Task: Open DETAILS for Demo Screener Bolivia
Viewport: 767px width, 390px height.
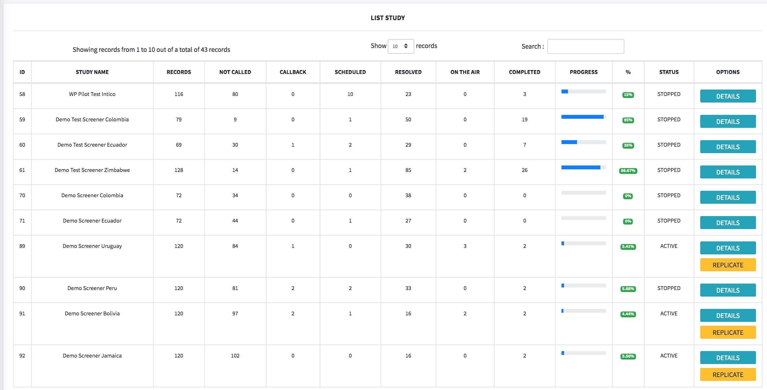Action: (x=728, y=315)
